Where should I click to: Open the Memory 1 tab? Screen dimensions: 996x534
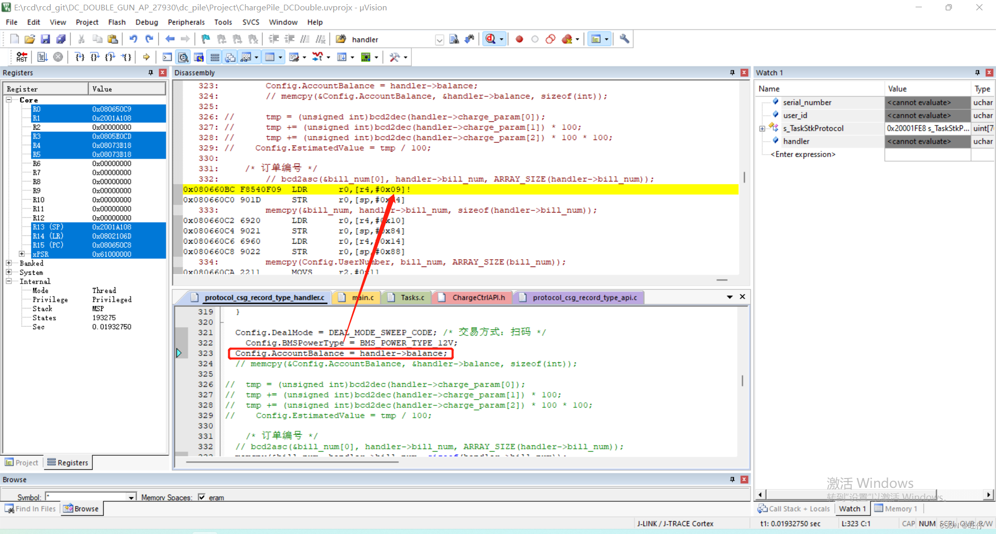pos(896,509)
